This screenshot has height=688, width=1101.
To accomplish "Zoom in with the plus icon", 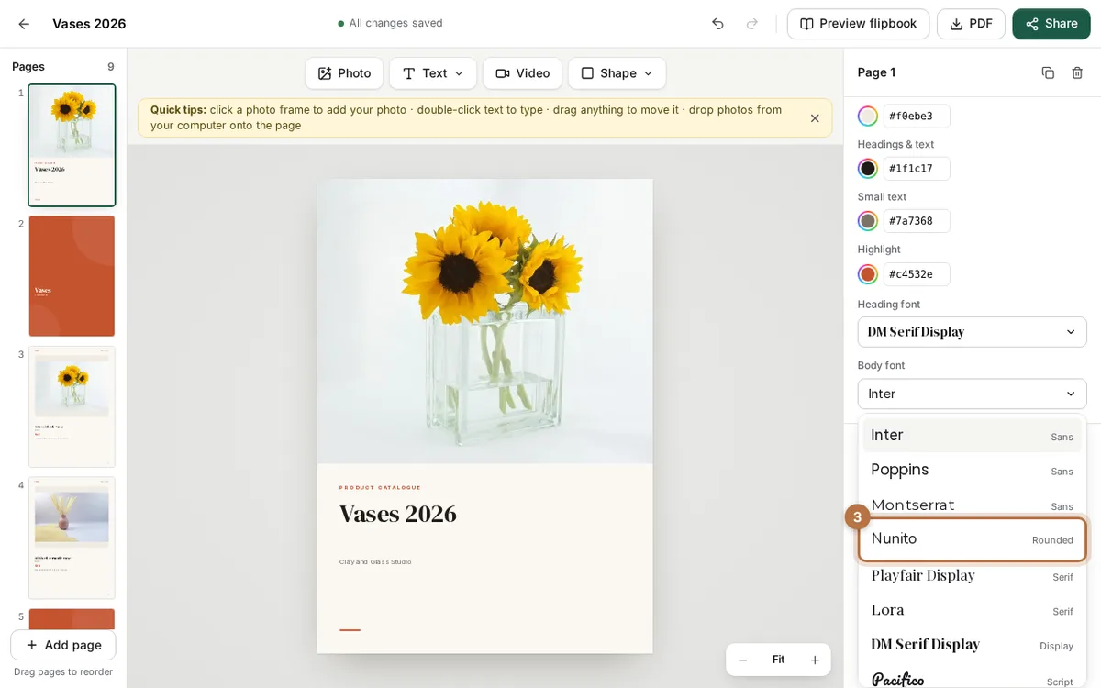I will pos(815,660).
